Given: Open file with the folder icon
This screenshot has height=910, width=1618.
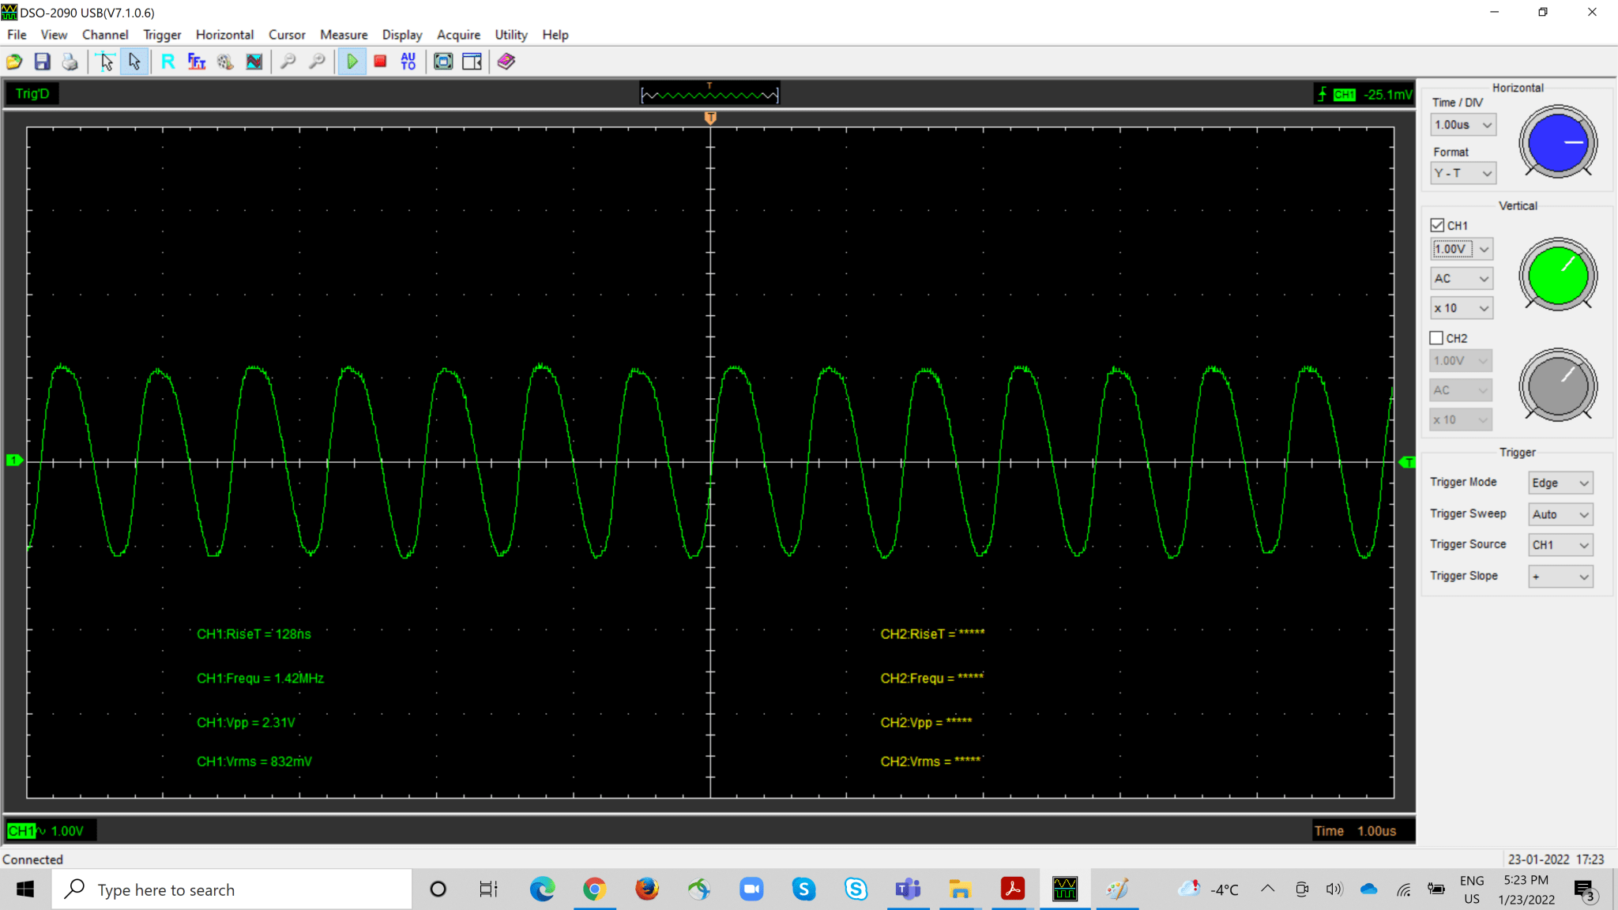Looking at the screenshot, I should click(14, 62).
